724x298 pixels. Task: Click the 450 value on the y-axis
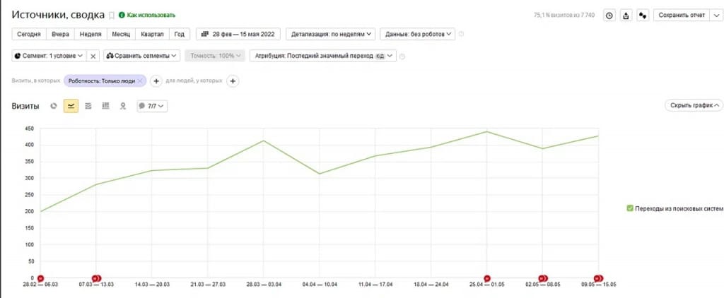tap(30, 129)
